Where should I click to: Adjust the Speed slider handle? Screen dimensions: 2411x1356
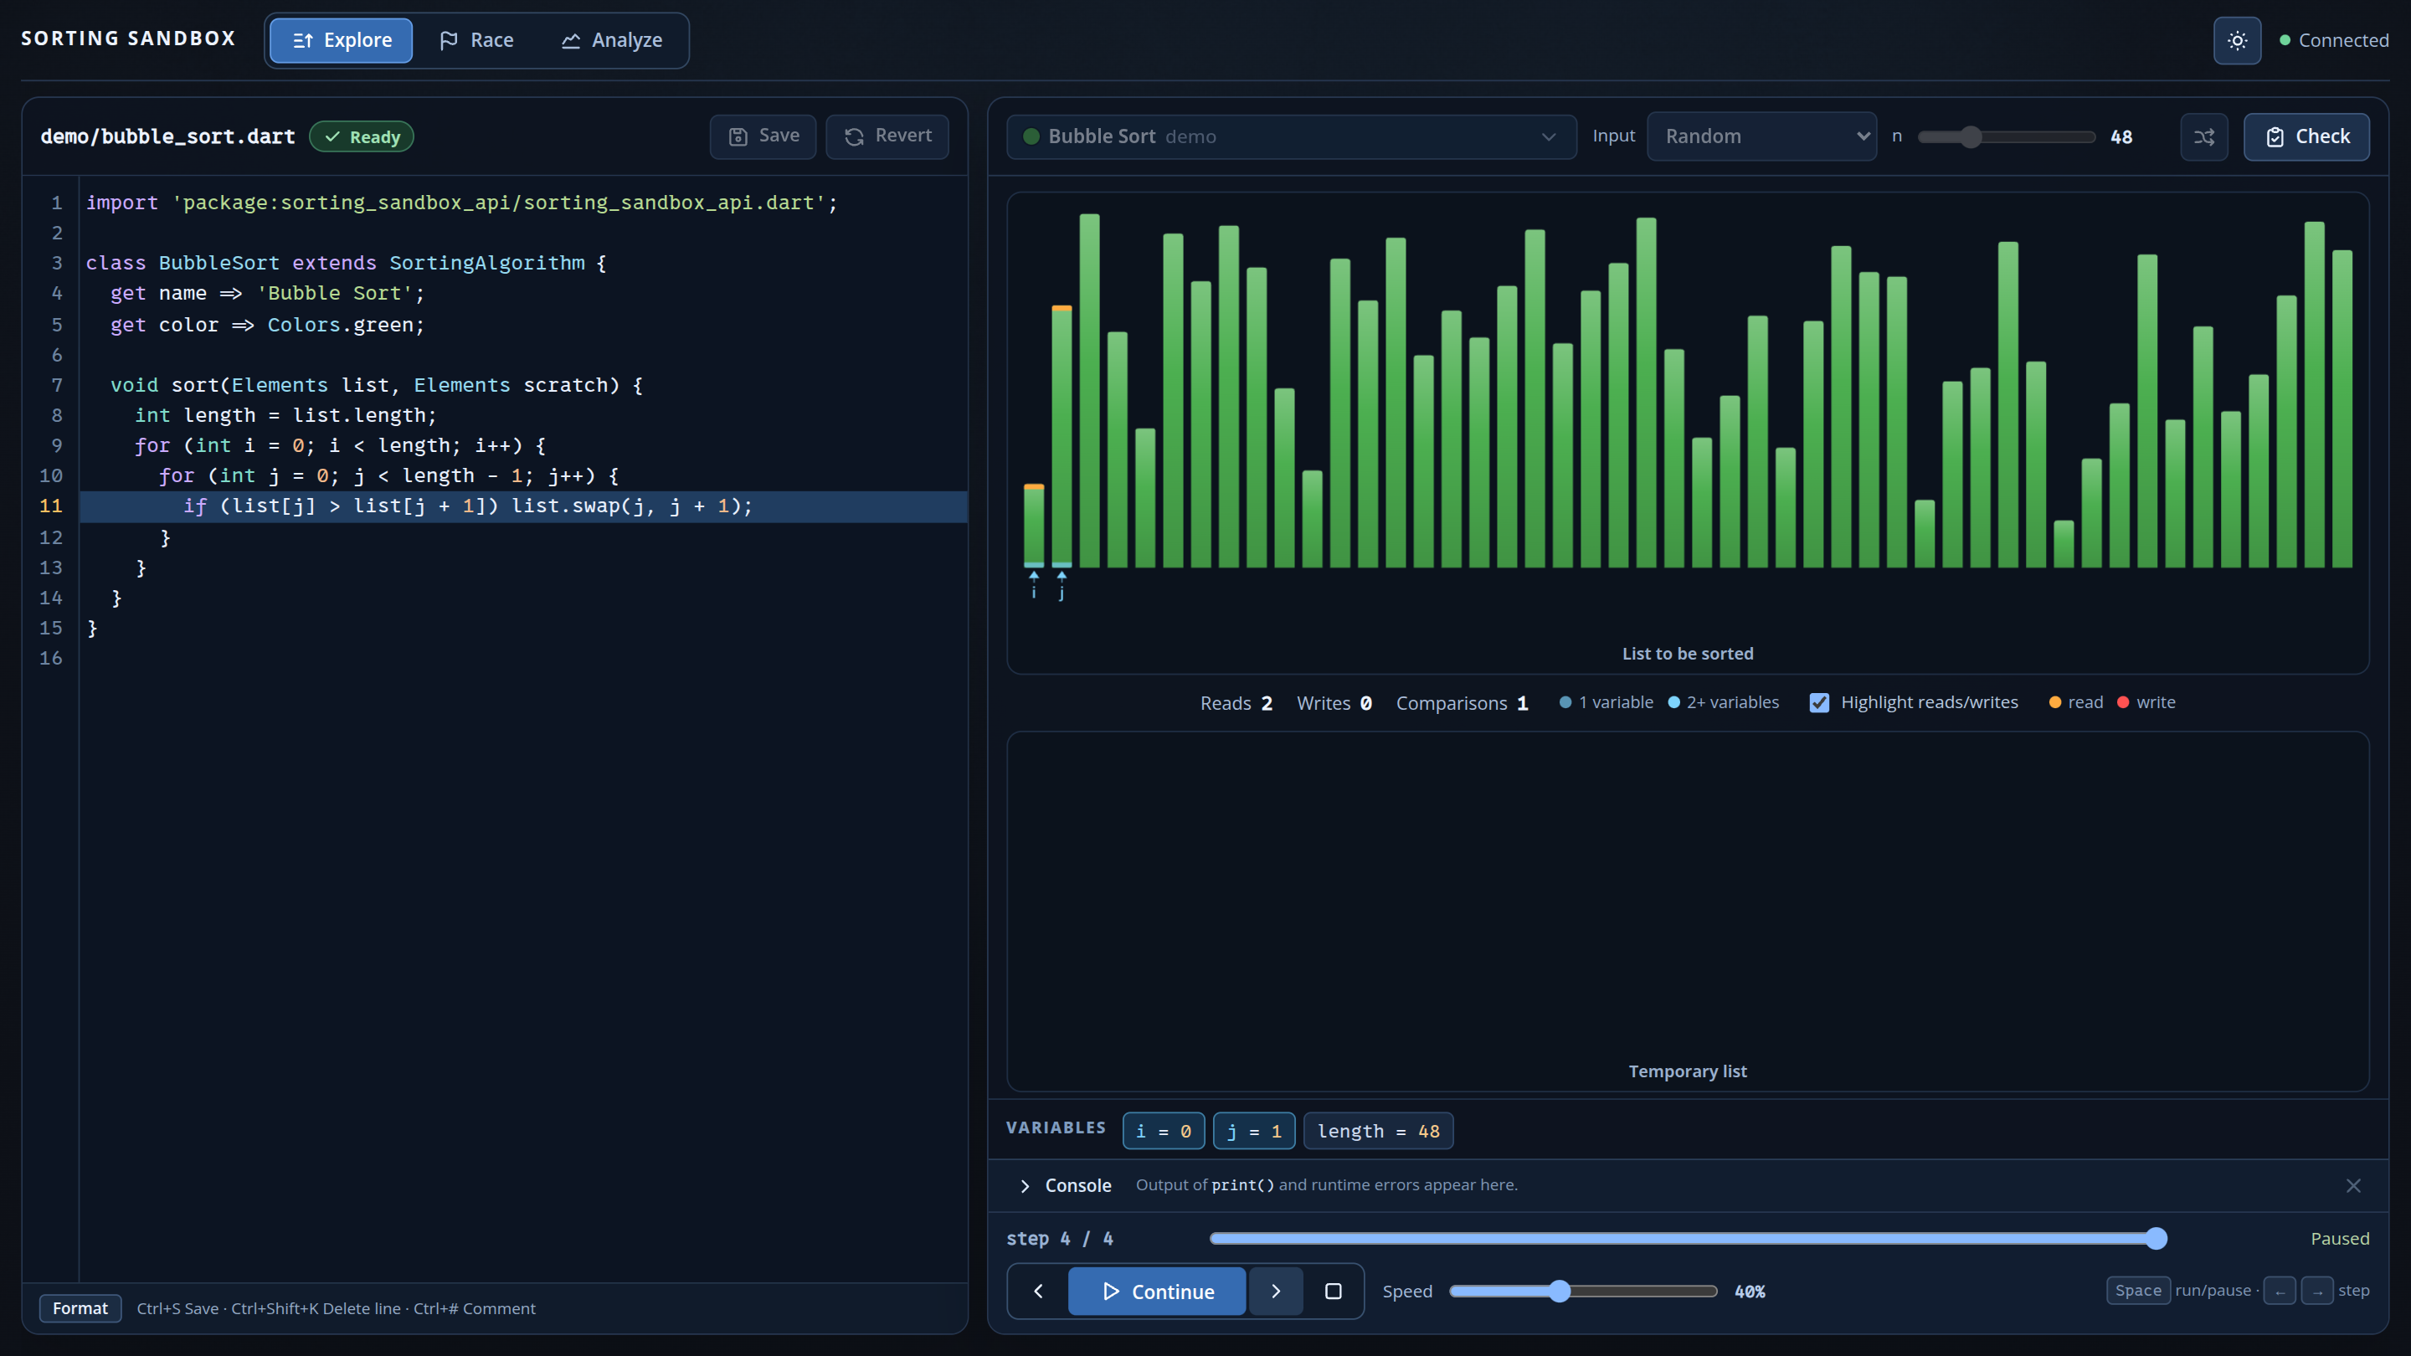(1558, 1292)
